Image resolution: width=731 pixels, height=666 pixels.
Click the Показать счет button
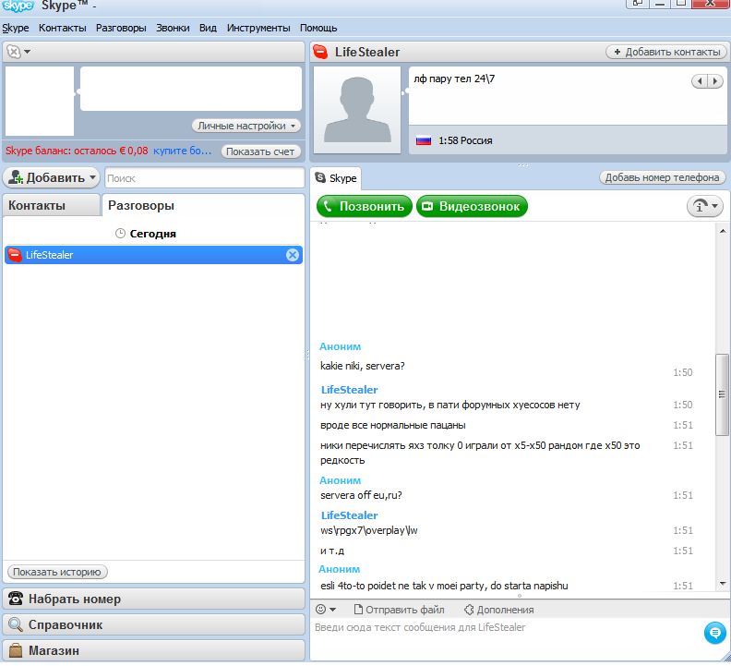coord(260,151)
